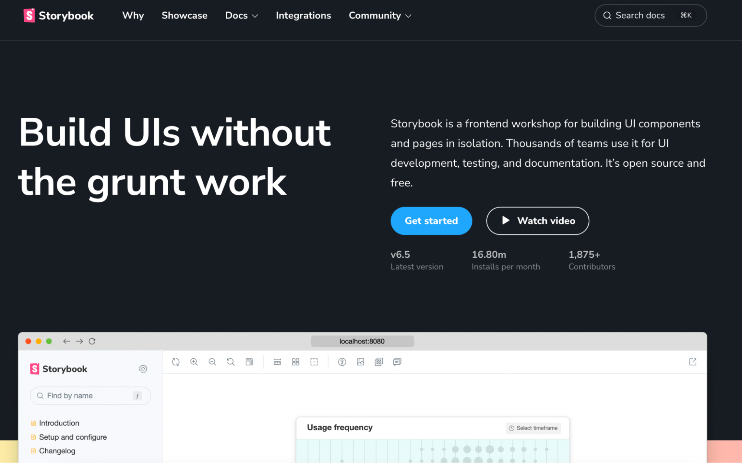
Task: Click the localhost:8080 address bar
Action: tap(362, 341)
